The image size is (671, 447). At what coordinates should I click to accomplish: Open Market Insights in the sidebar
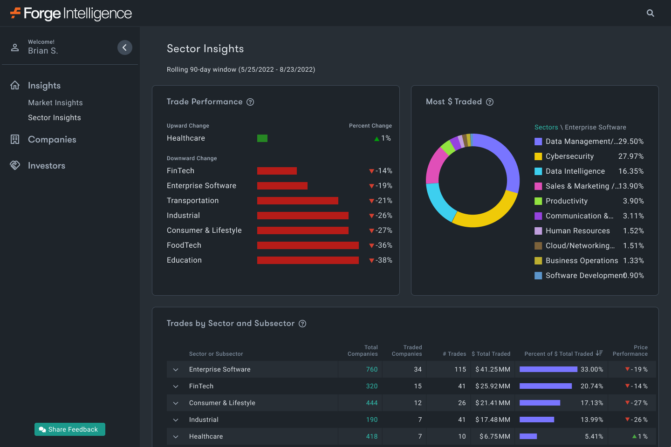(55, 102)
